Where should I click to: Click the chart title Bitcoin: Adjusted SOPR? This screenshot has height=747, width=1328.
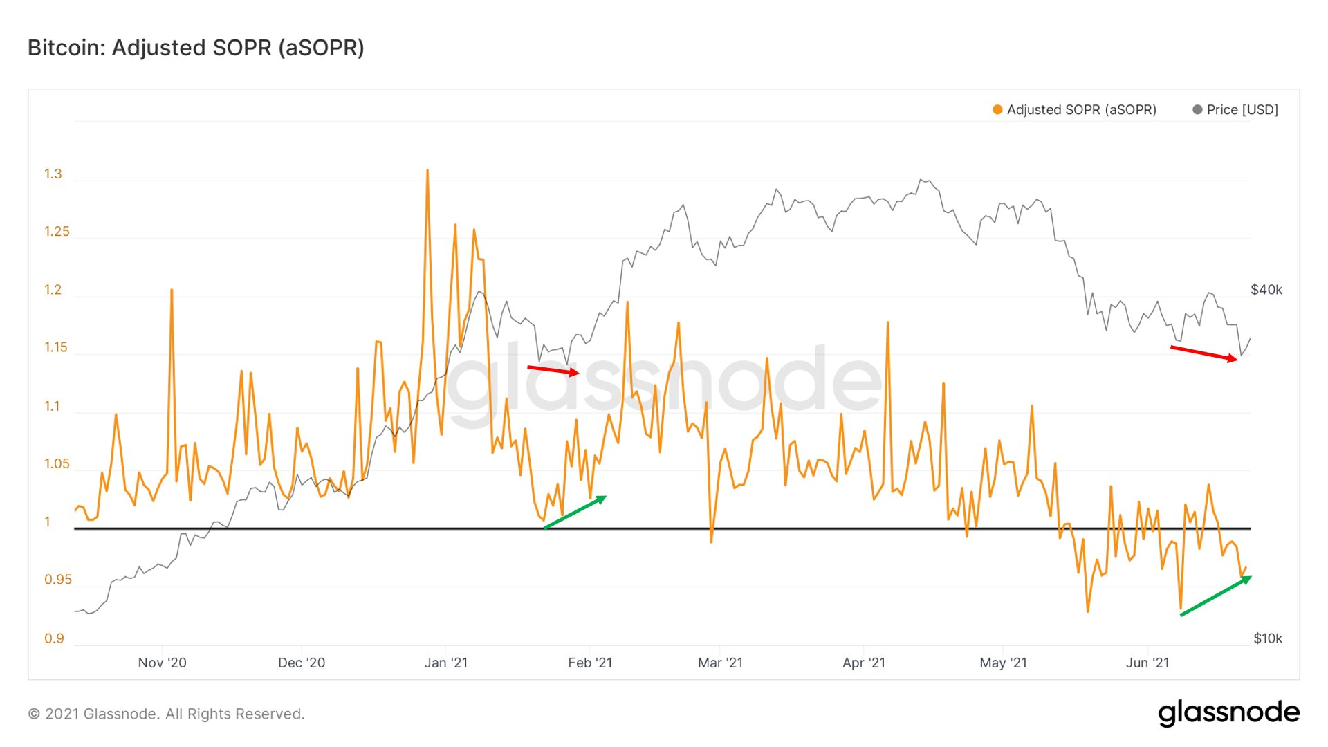click(x=196, y=48)
